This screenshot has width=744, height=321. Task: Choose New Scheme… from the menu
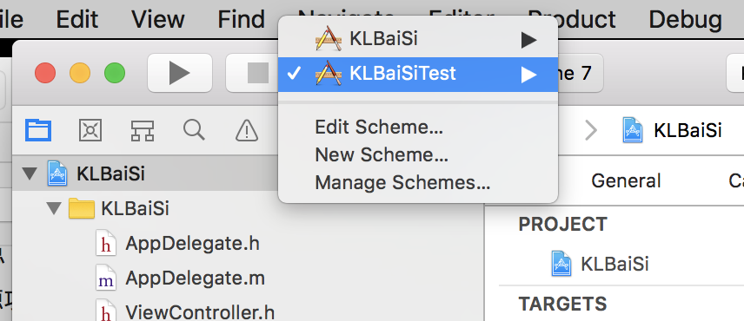point(382,154)
